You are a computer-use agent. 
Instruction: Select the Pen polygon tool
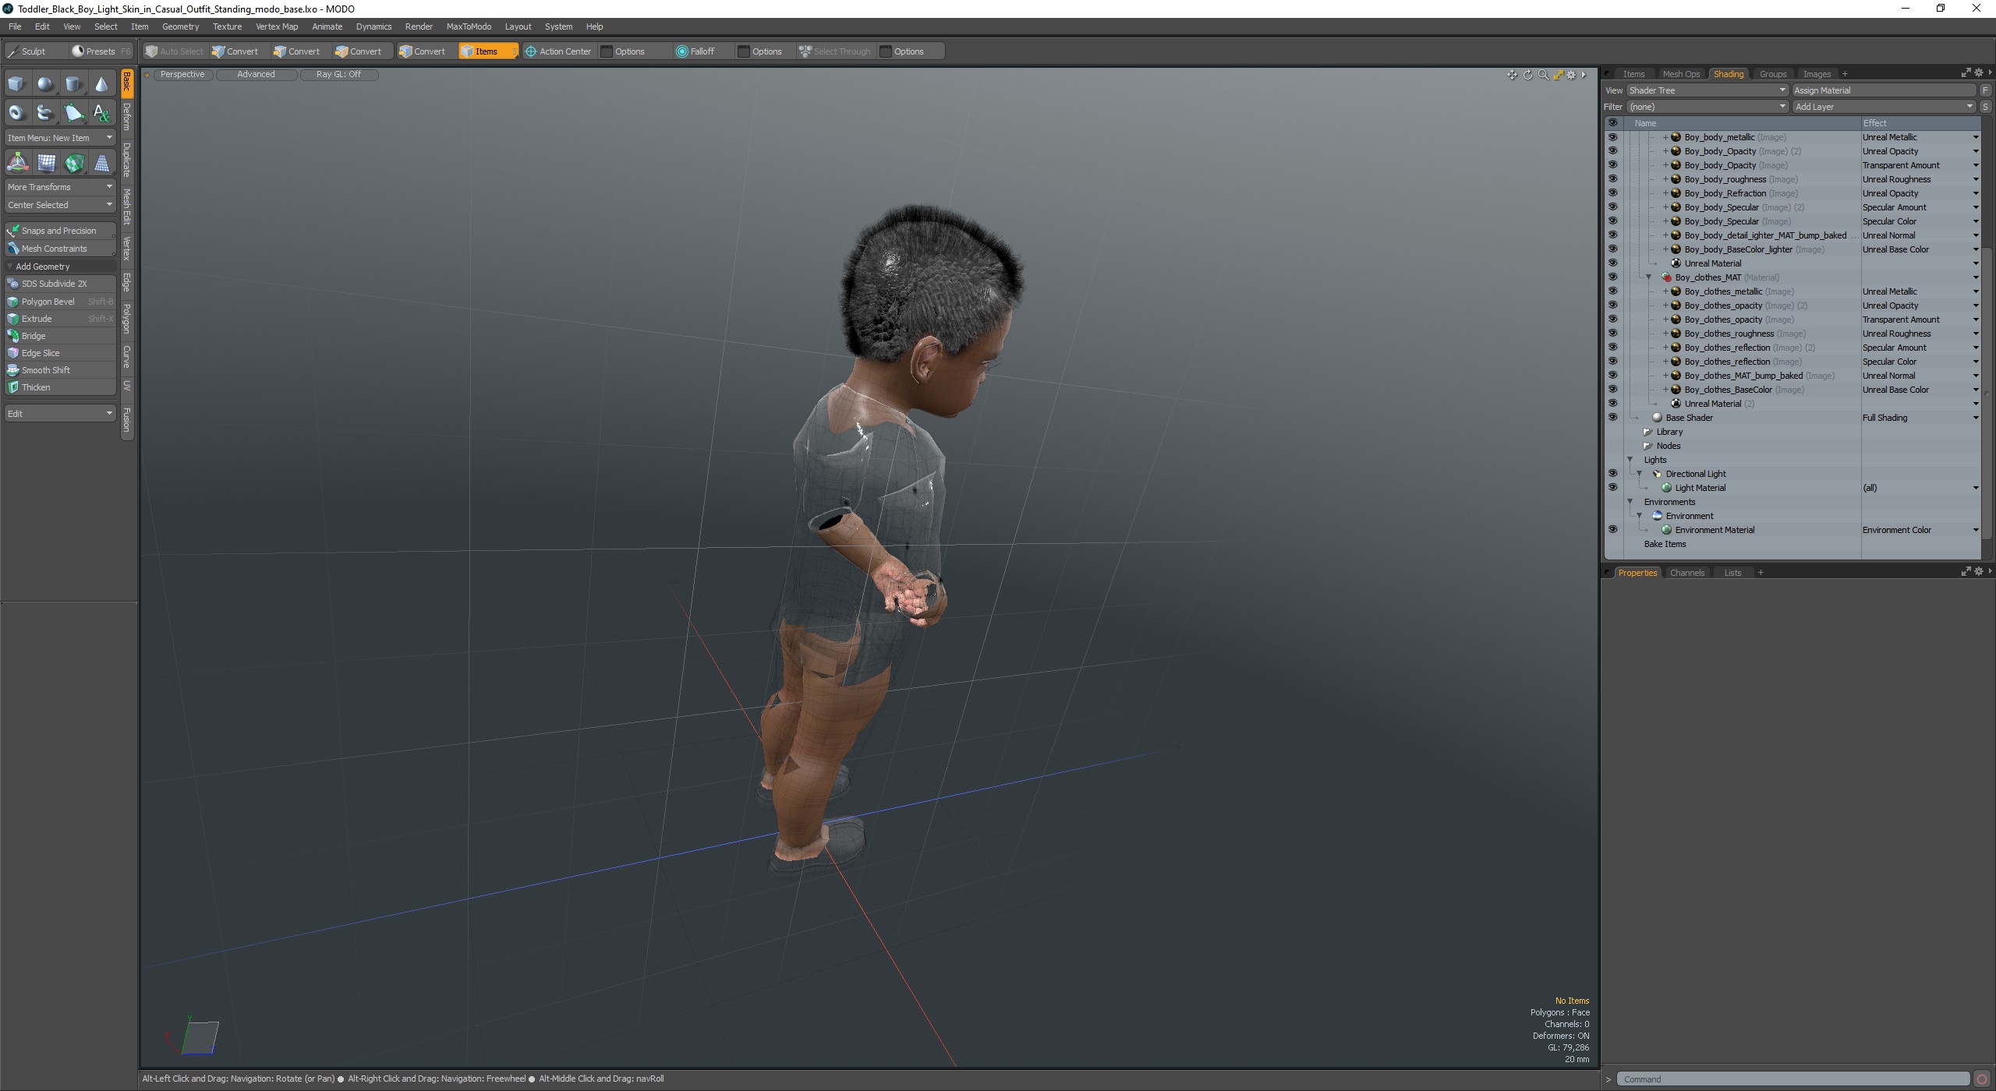pyautogui.click(x=73, y=113)
